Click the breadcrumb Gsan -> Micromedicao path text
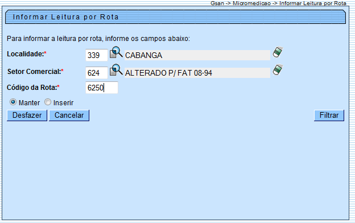This screenshot has height=223, width=355. tap(278, 3)
